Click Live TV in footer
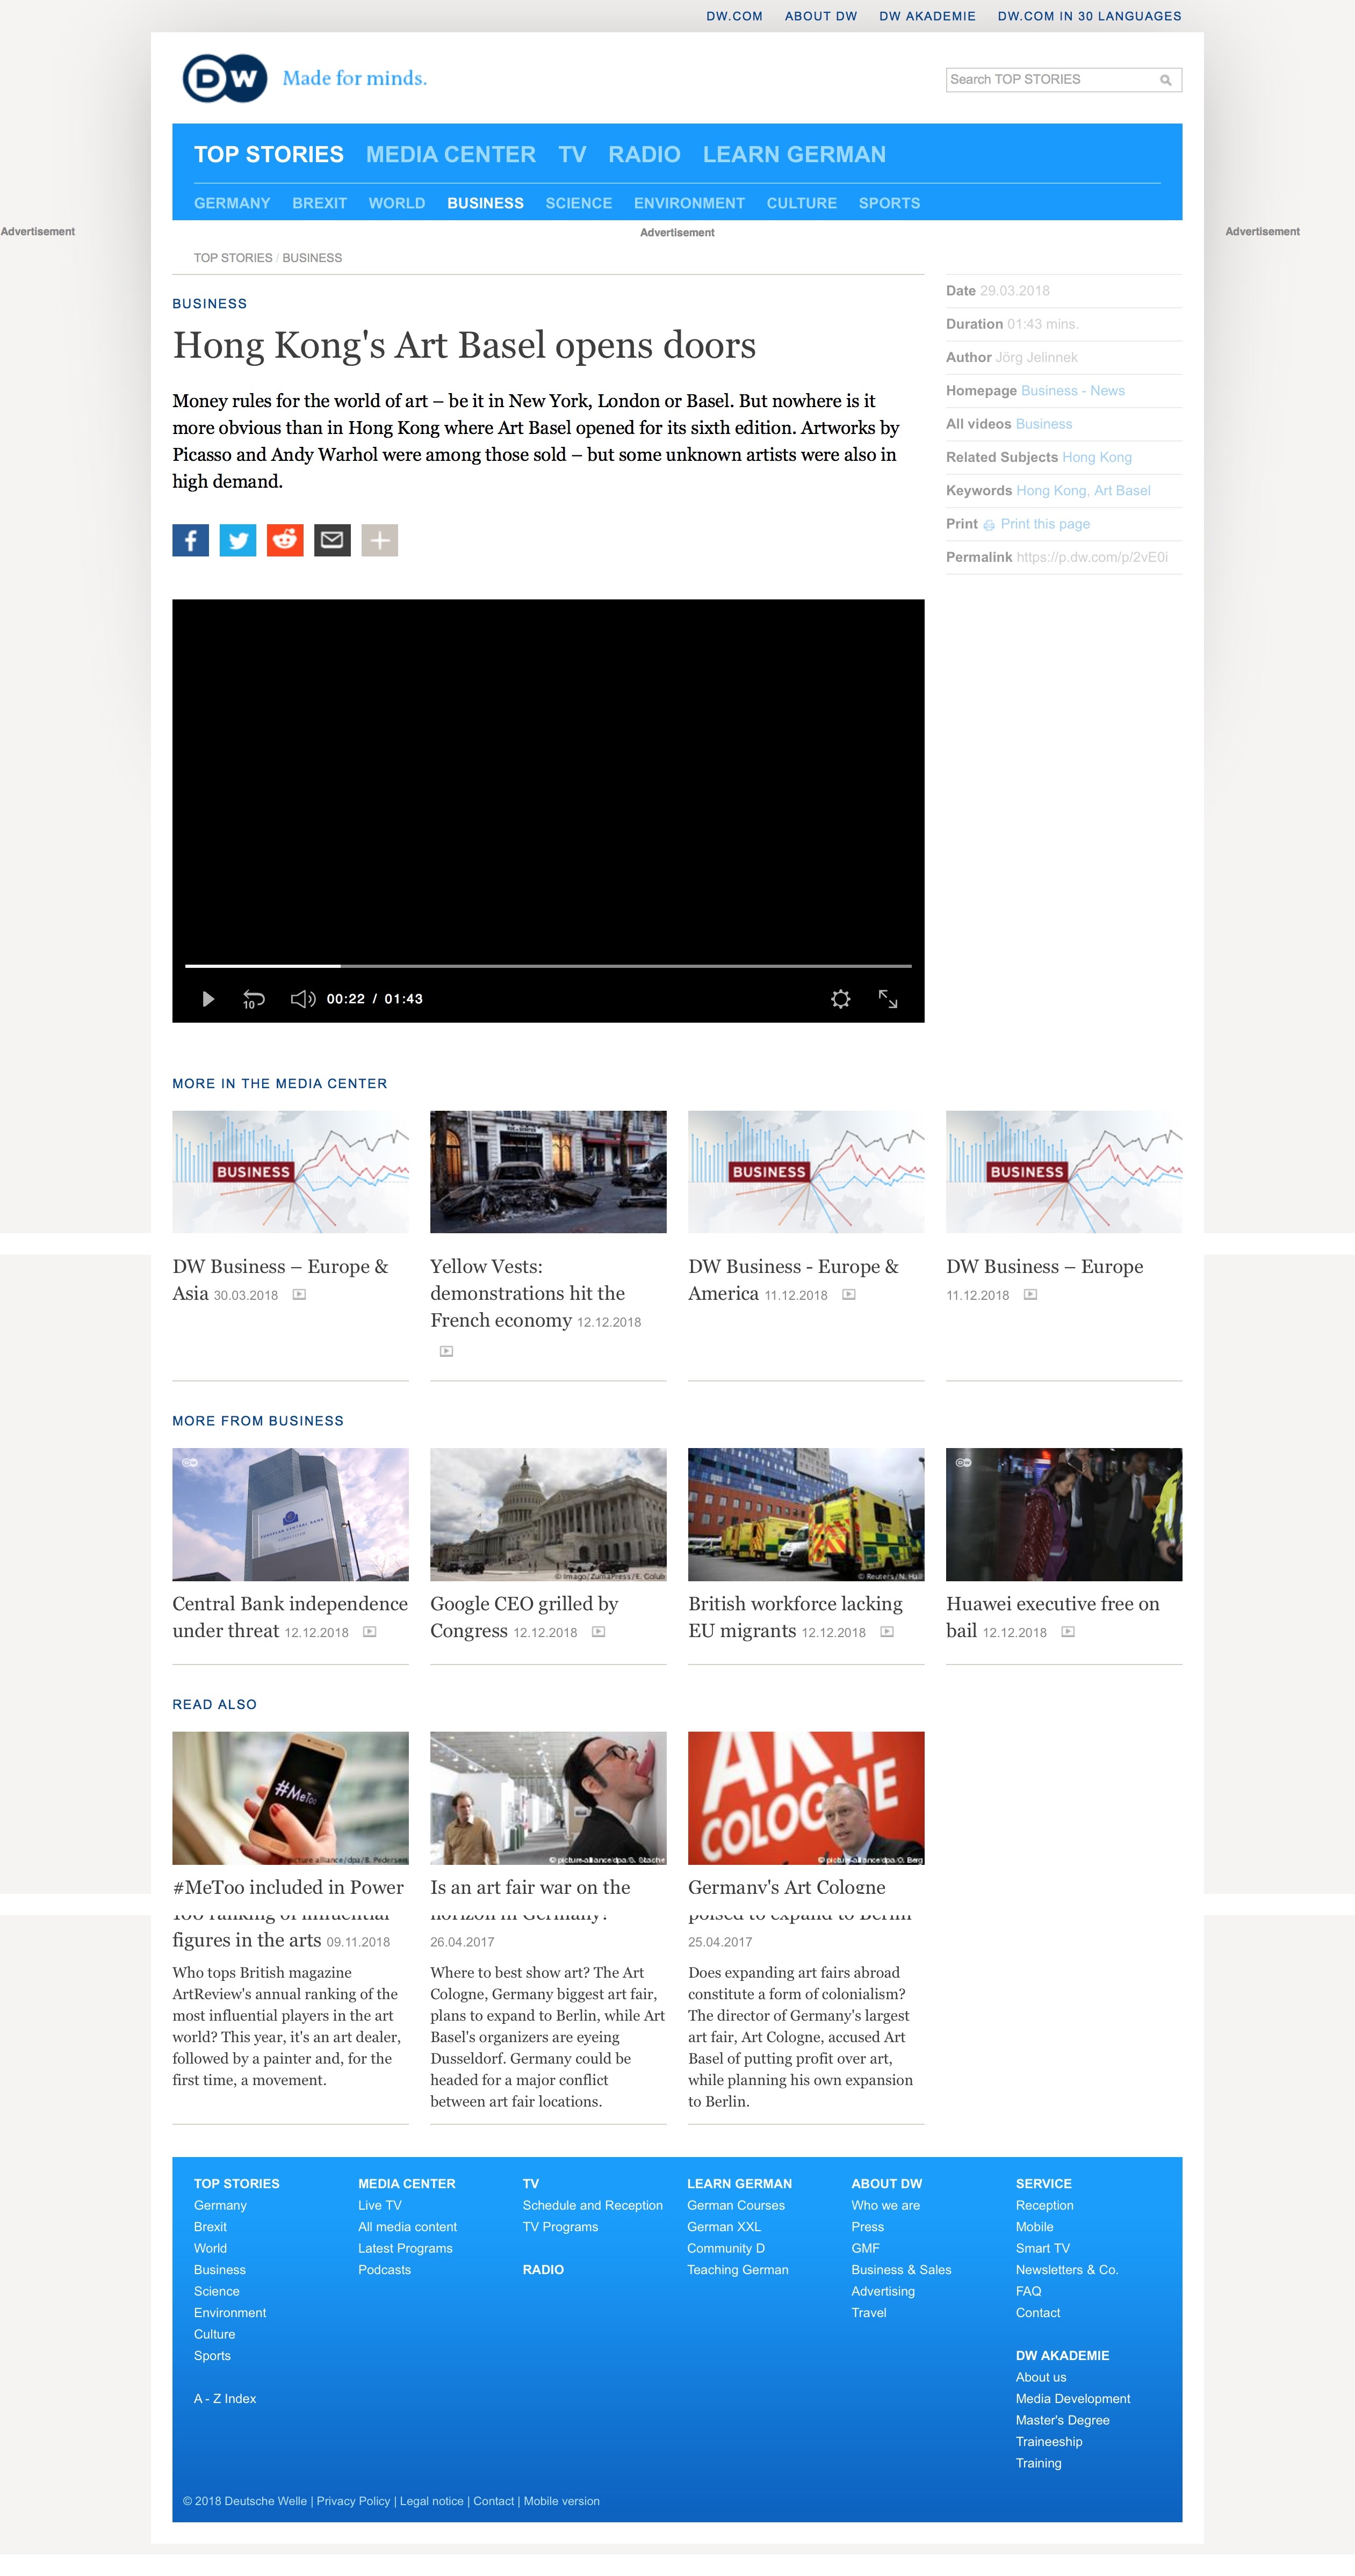Image resolution: width=1355 pixels, height=2576 pixels. [x=380, y=2205]
